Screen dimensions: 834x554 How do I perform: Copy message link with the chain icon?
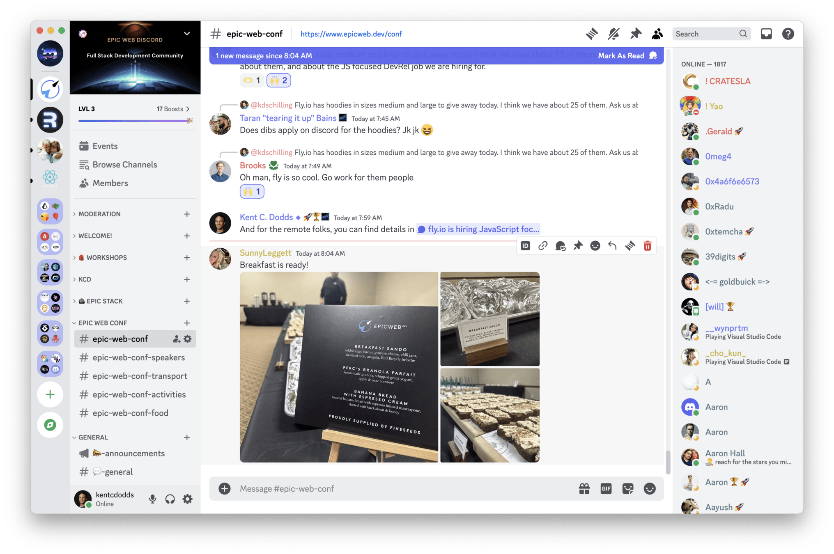[543, 246]
